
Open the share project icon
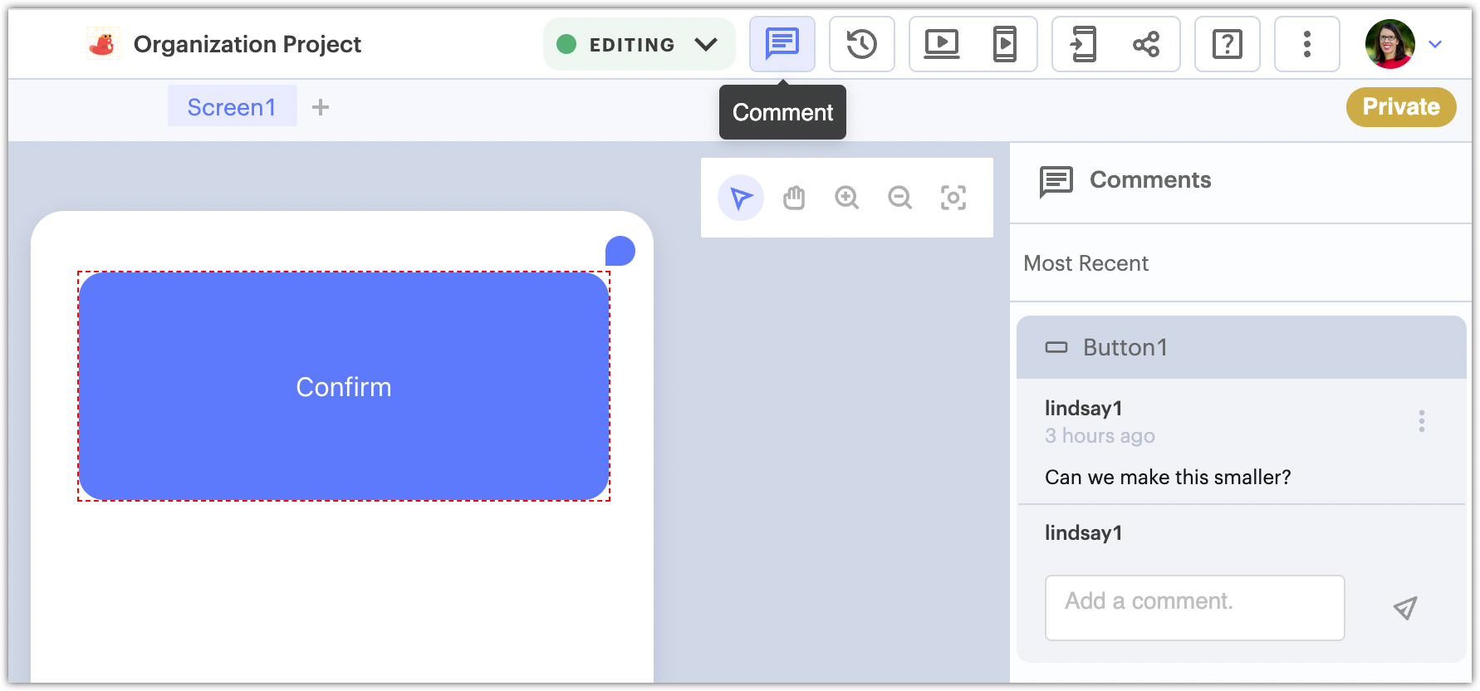pyautogui.click(x=1146, y=44)
